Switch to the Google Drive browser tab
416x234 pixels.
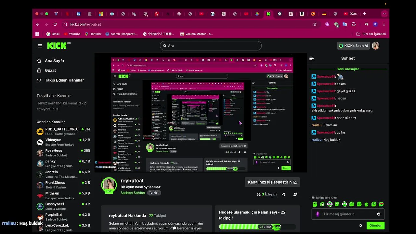click(257, 14)
